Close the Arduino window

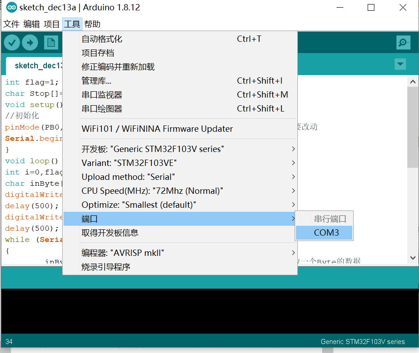pyautogui.click(x=403, y=8)
